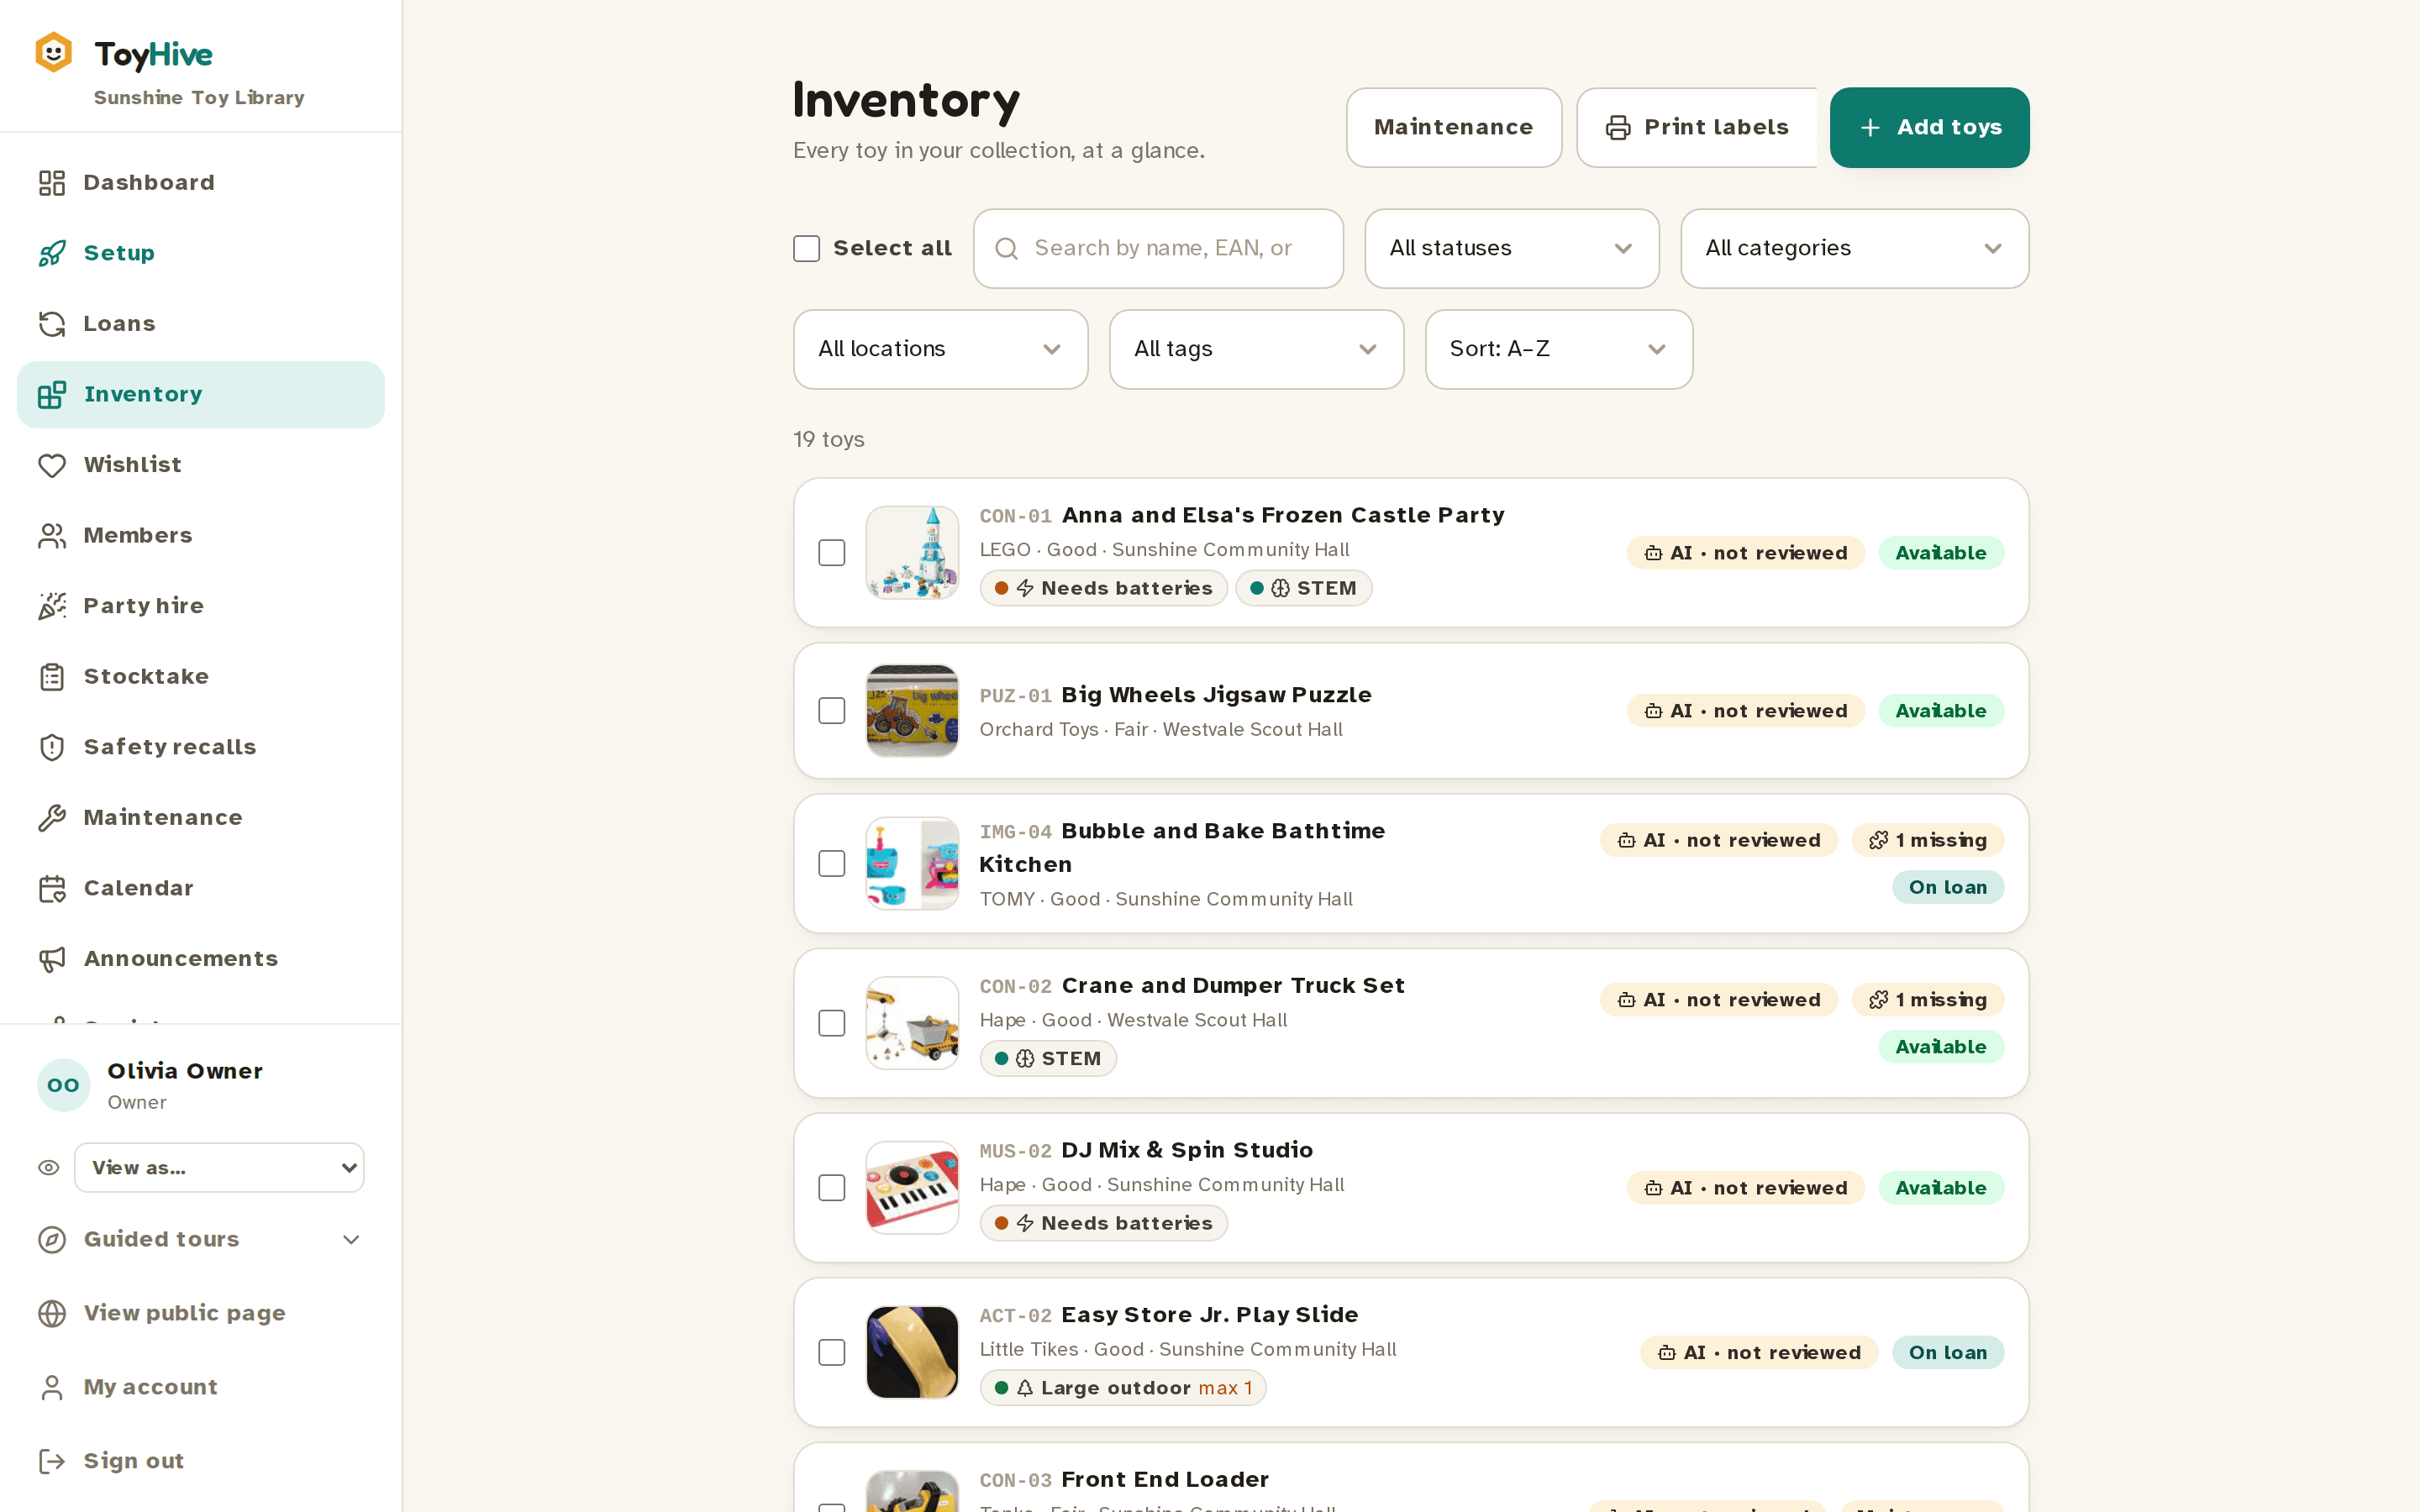Click AI not reviewed badge on Big Wheels
Screen dimensions: 2420x1512
point(1745,711)
